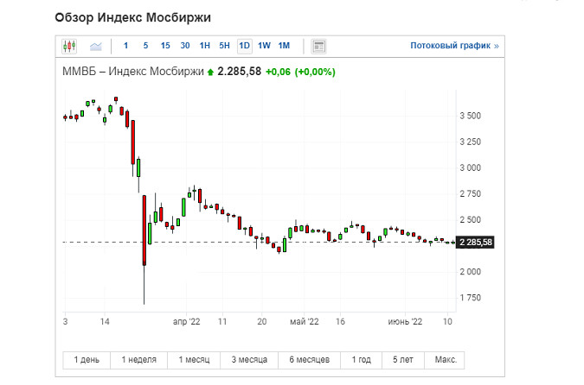Open the news/table layout icon
Viewport: 584px width, 385px height.
tap(318, 47)
